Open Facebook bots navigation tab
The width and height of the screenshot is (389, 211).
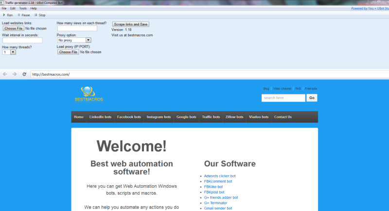coord(129,117)
